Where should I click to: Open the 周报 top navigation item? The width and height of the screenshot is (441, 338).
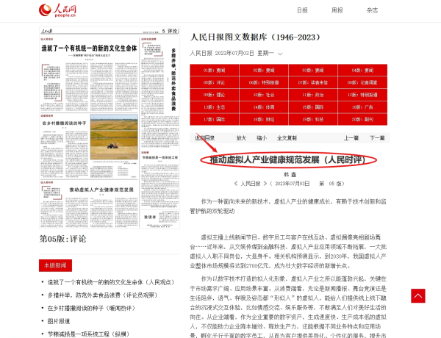click(x=337, y=10)
